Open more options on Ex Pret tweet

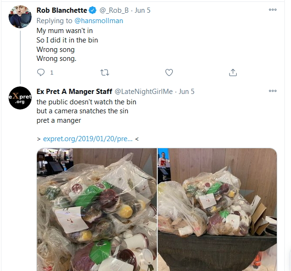click(x=273, y=91)
